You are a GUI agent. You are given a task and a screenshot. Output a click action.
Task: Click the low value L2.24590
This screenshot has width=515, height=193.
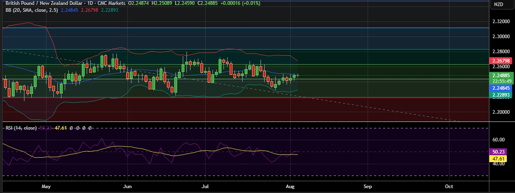click(185, 3)
